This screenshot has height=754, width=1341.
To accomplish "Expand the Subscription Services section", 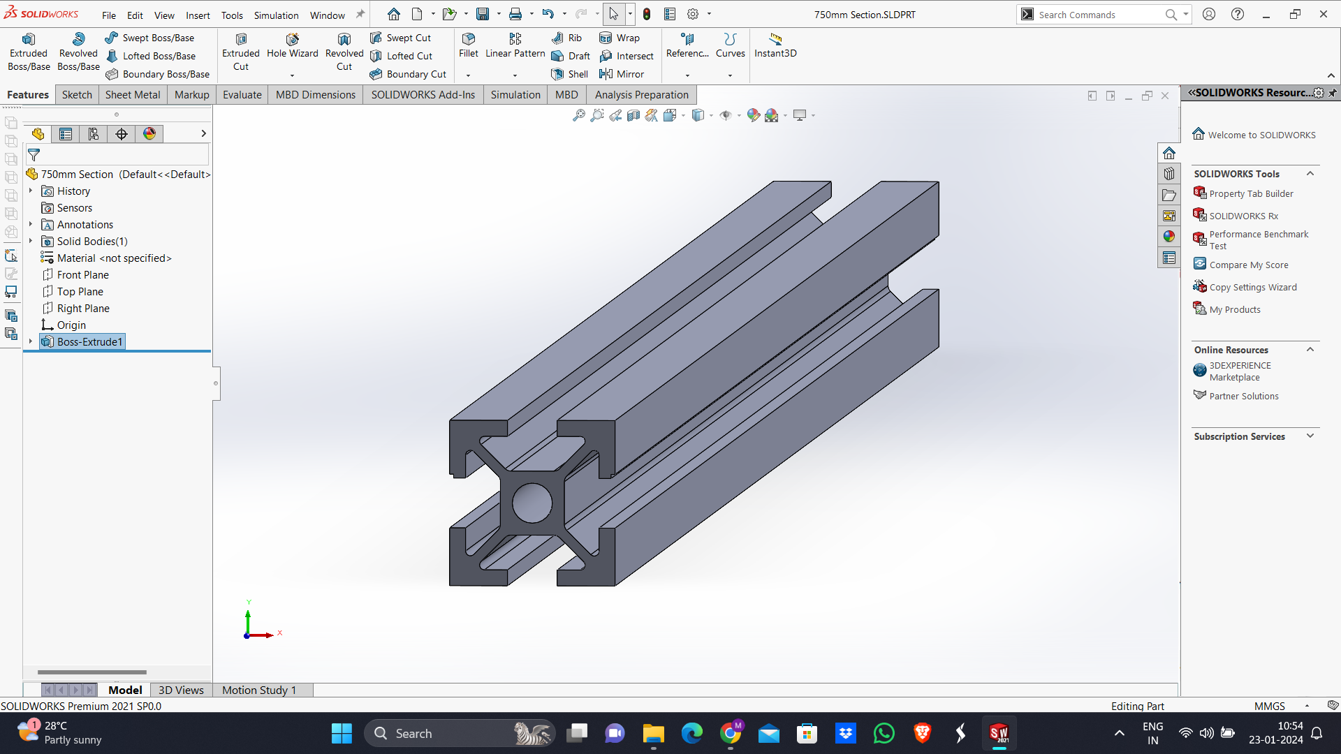I will click(x=1310, y=436).
